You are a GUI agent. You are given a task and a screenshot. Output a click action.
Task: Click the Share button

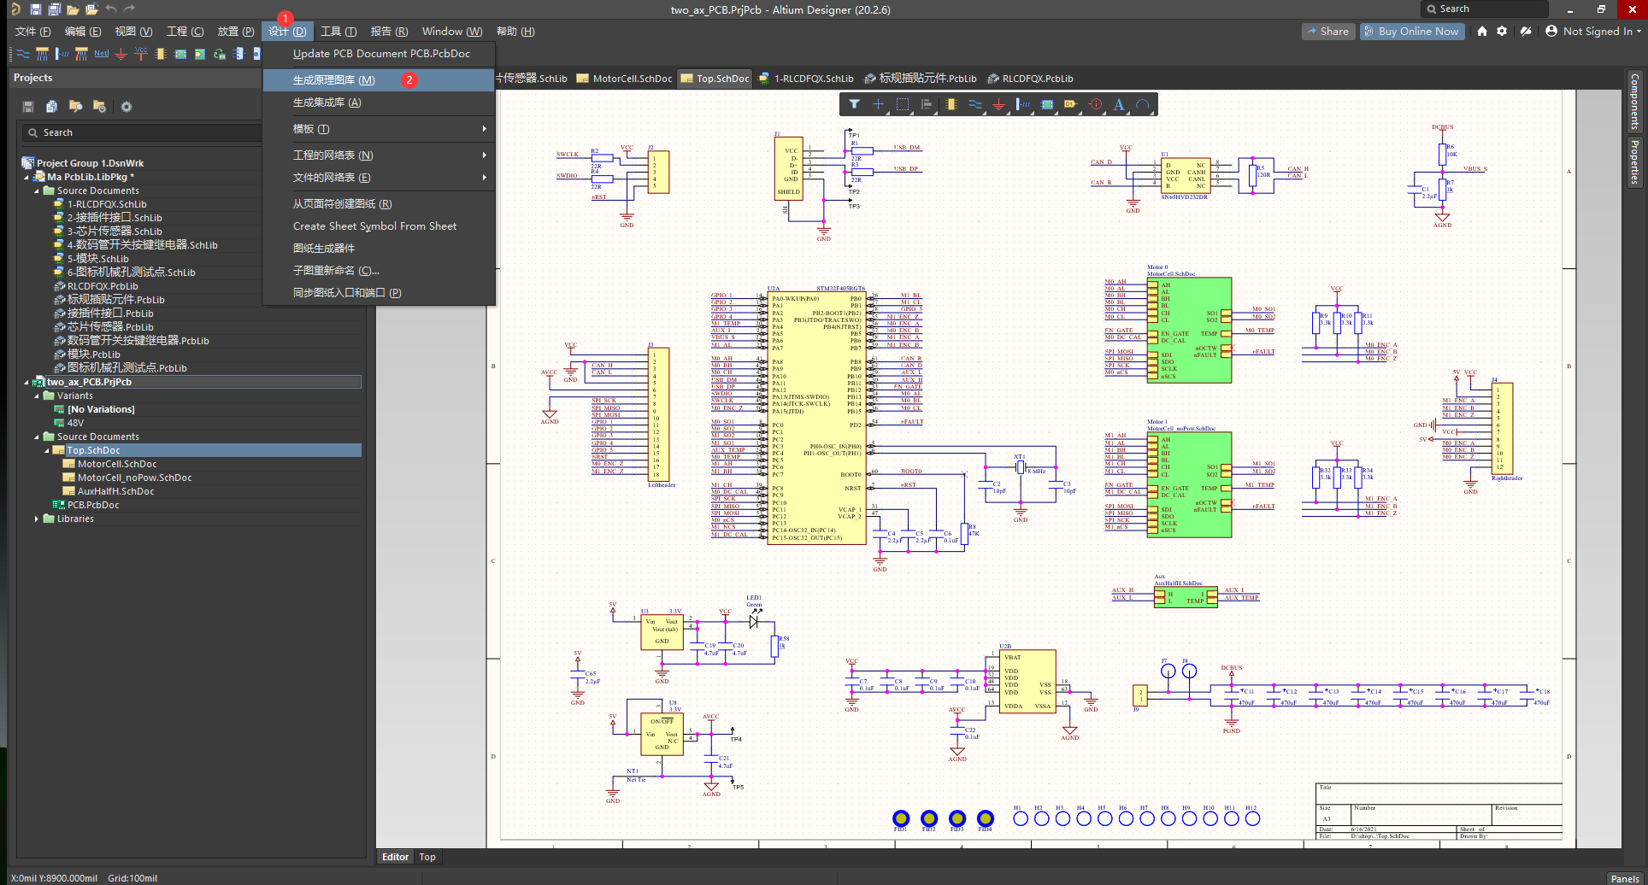pos(1328,31)
